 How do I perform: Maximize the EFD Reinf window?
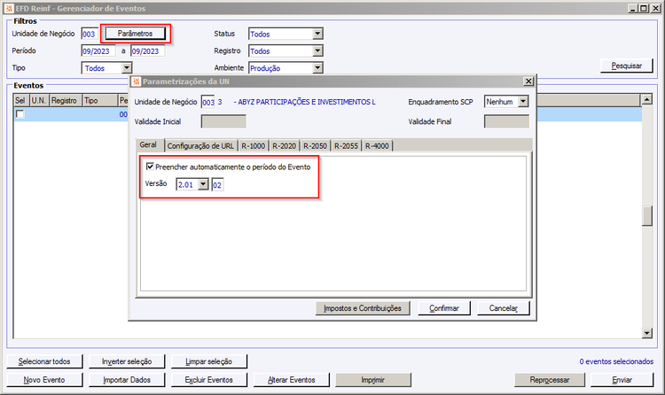pyautogui.click(x=644, y=8)
